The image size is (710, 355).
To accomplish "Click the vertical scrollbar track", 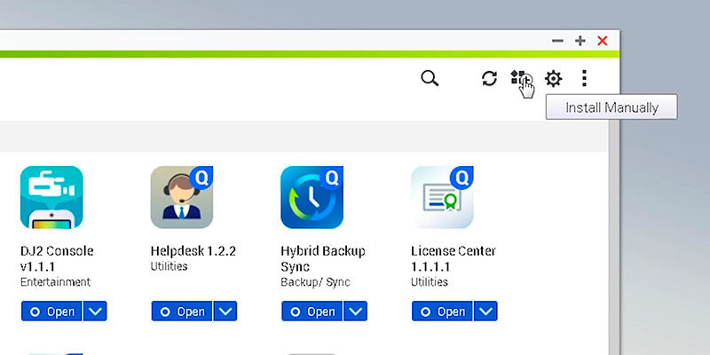I will (614, 238).
